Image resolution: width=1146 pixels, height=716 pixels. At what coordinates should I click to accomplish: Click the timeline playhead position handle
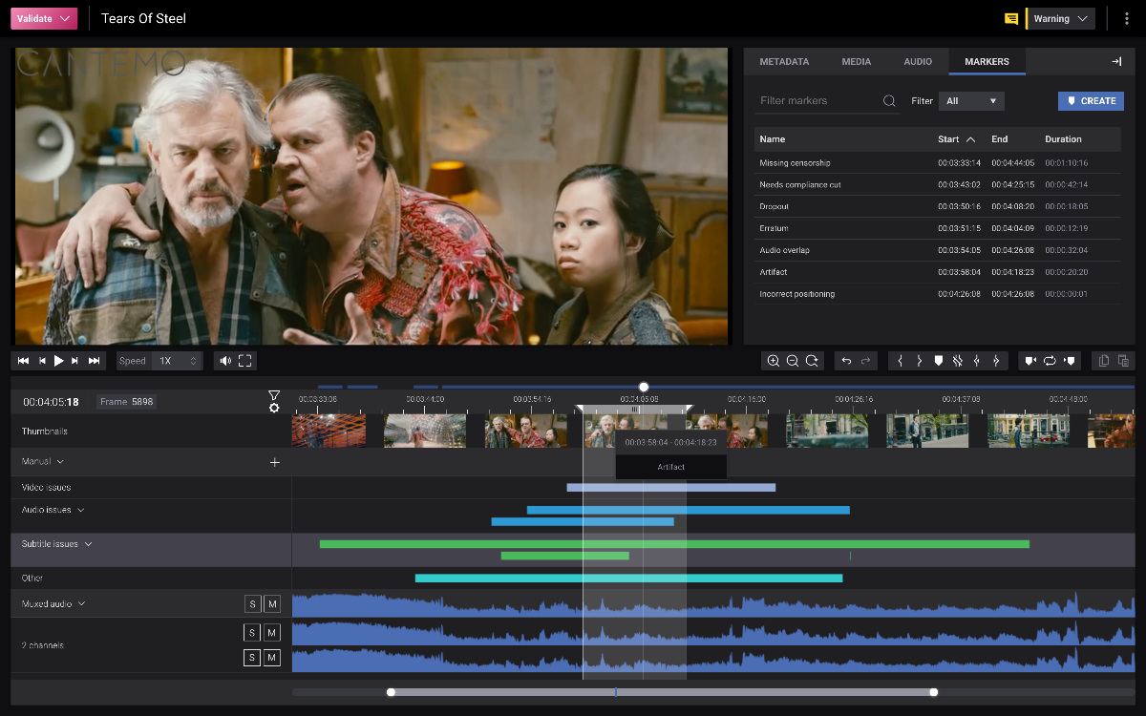pyautogui.click(x=644, y=387)
